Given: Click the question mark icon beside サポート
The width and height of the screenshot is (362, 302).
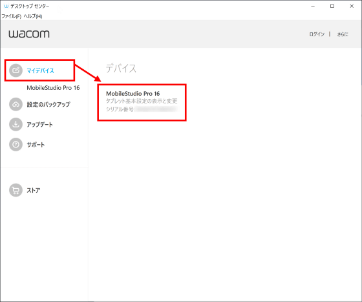Looking at the screenshot, I should pyautogui.click(x=16, y=145).
